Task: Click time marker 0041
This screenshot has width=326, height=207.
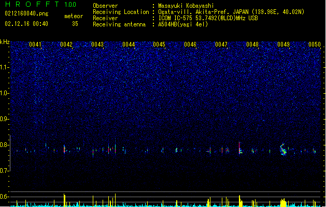Action: click(x=35, y=45)
